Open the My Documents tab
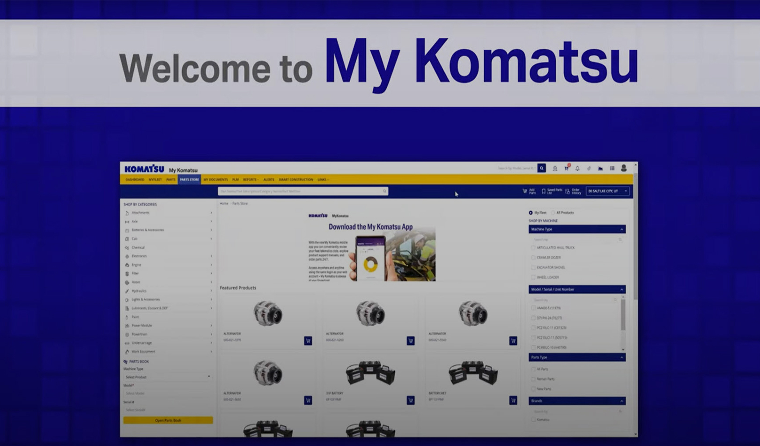The image size is (760, 446). [215, 179]
